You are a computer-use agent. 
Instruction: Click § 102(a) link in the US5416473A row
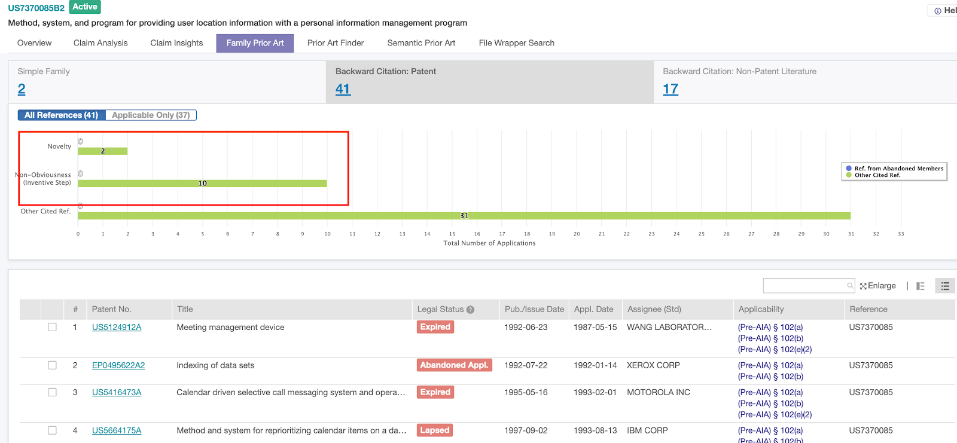770,392
